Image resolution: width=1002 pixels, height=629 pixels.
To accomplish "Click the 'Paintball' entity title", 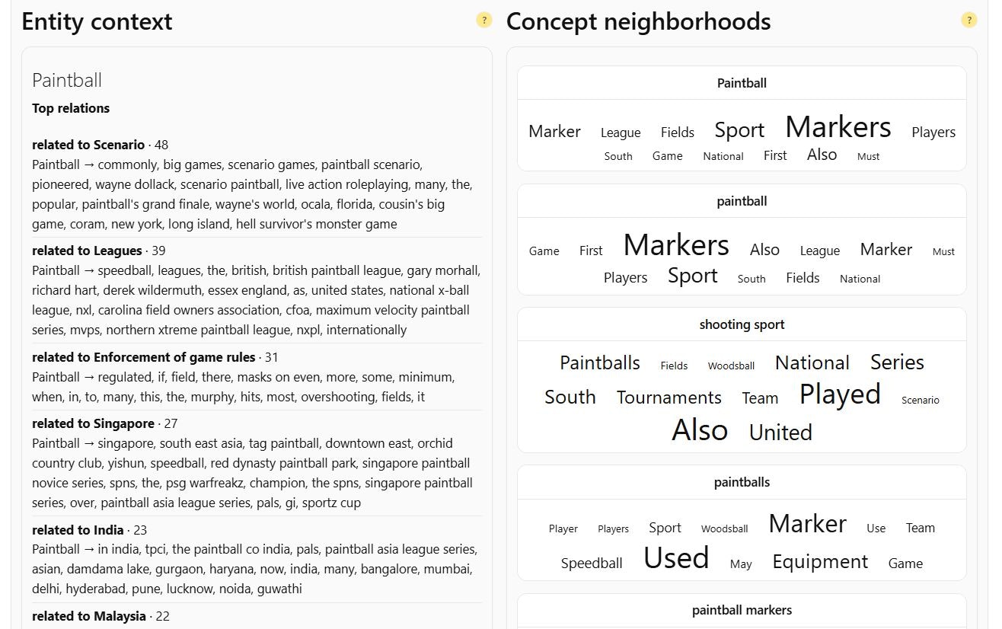I will [x=67, y=80].
